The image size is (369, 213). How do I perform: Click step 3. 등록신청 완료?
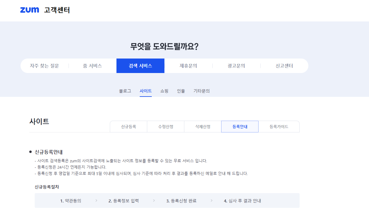click(181, 201)
